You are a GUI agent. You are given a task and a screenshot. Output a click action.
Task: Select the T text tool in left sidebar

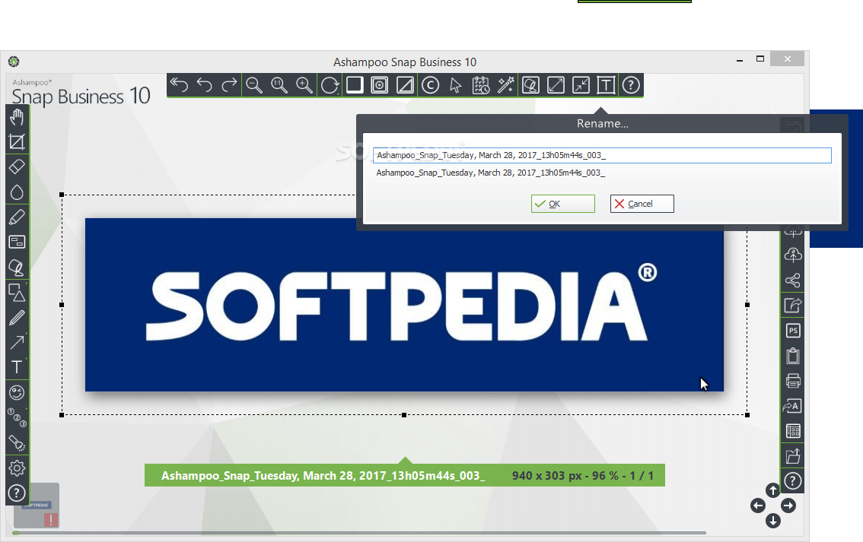(x=17, y=367)
